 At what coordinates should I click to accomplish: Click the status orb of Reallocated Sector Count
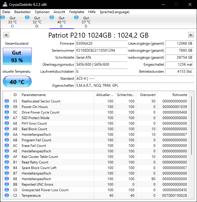coord(7,101)
